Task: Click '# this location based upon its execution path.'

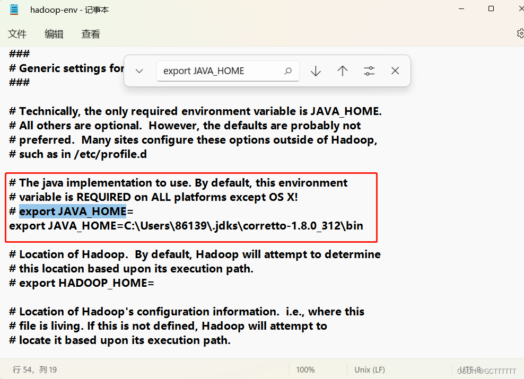Action: pos(132,269)
